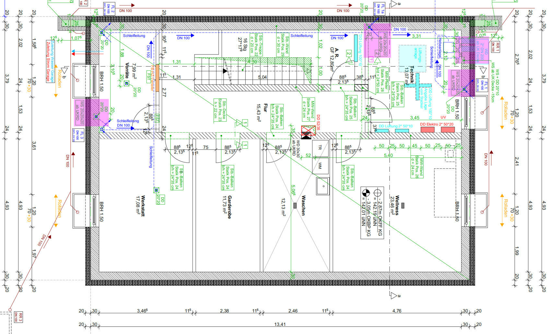Image resolution: width=551 pixels, height=334 pixels.
Task: Select the TR dryer symbol
Action: 320,148
